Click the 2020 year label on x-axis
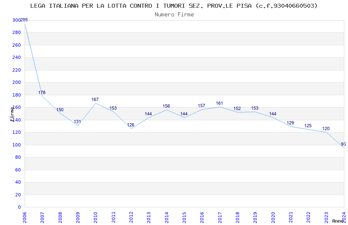 (273, 217)
